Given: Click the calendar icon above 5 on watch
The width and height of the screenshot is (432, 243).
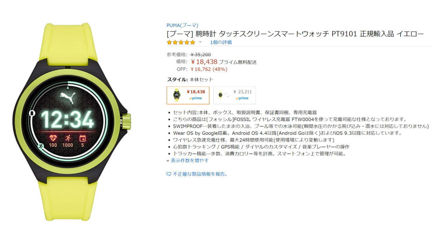Looking at the screenshot, I should [x=82, y=138].
